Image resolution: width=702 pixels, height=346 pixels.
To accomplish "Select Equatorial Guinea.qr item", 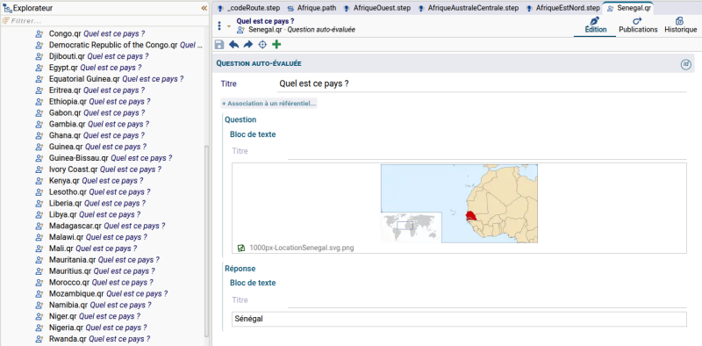I will (109, 79).
